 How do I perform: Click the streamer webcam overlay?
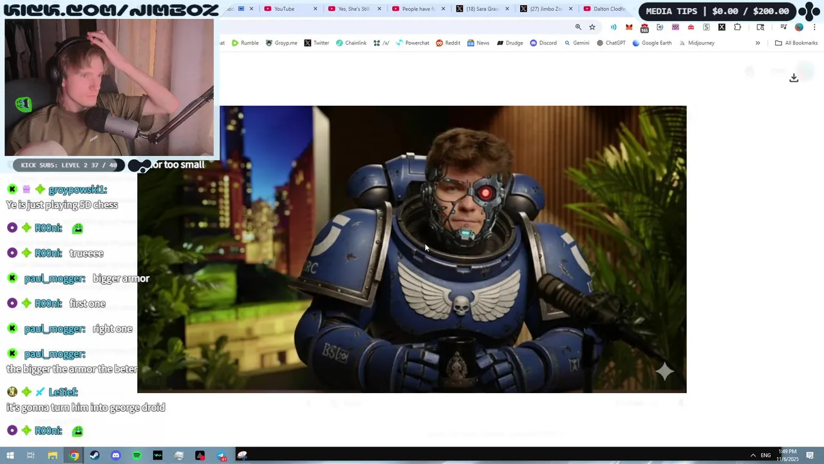pos(109,87)
